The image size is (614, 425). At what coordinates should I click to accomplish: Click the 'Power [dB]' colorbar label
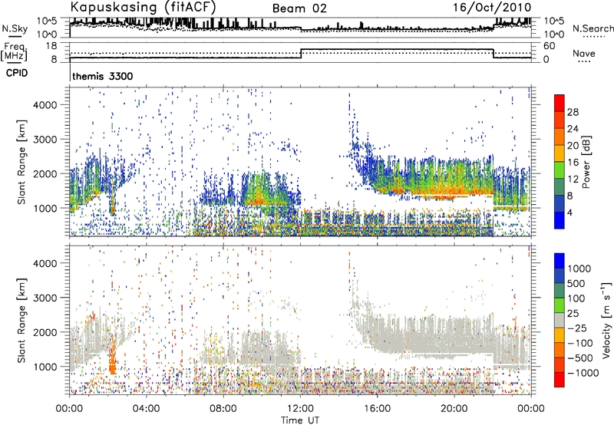tap(586, 162)
